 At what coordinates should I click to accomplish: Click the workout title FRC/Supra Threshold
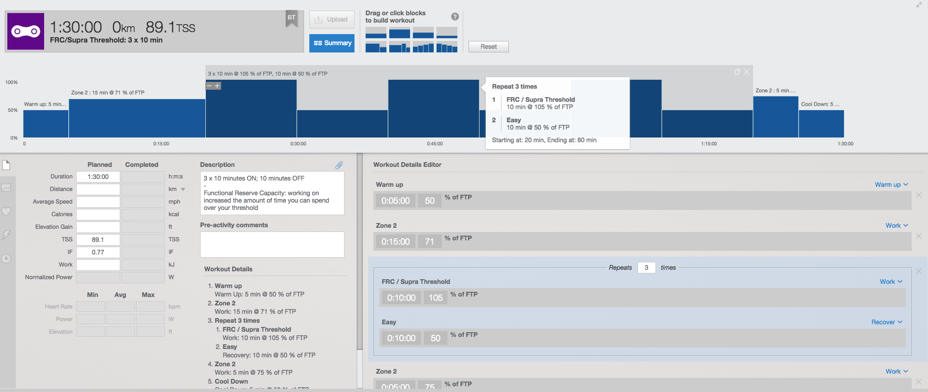point(106,40)
